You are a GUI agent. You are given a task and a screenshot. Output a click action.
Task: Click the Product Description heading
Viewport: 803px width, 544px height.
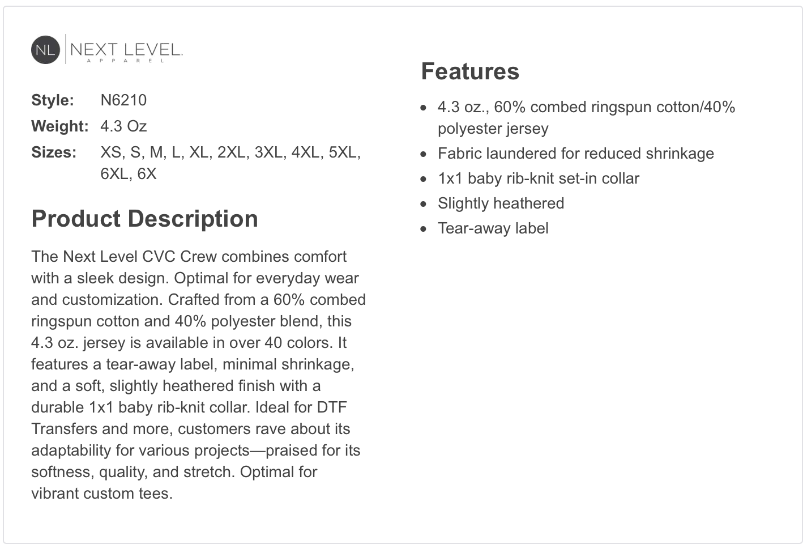pyautogui.click(x=145, y=219)
